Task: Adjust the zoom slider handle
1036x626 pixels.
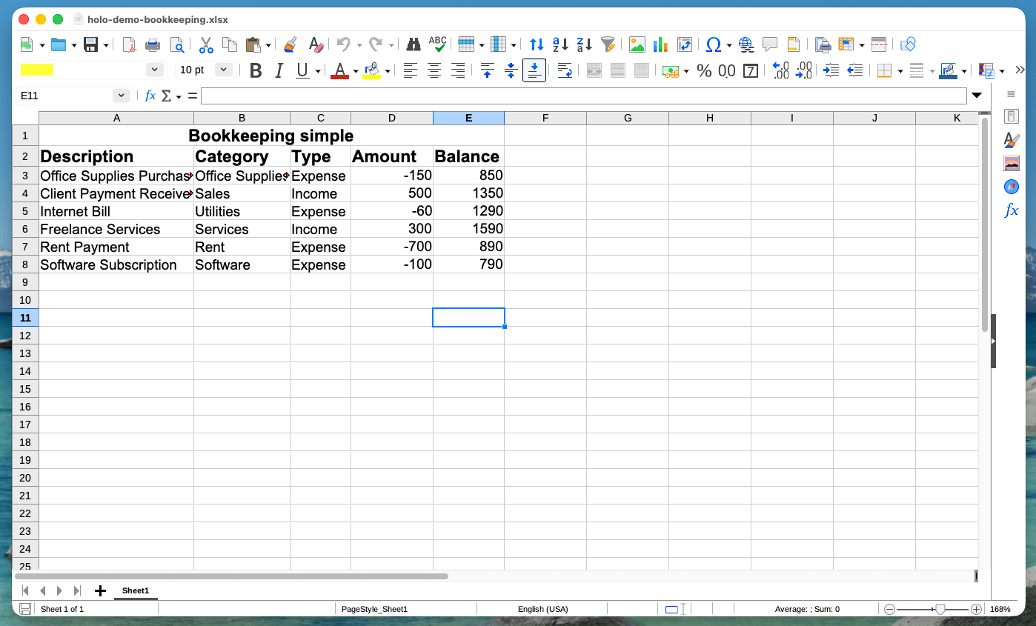Action: (940, 609)
